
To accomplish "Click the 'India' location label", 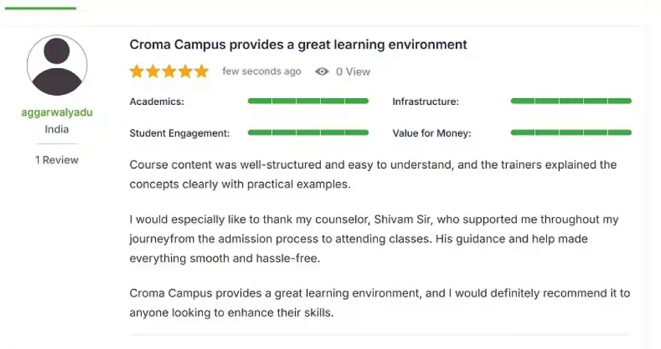I will pyautogui.click(x=57, y=129).
